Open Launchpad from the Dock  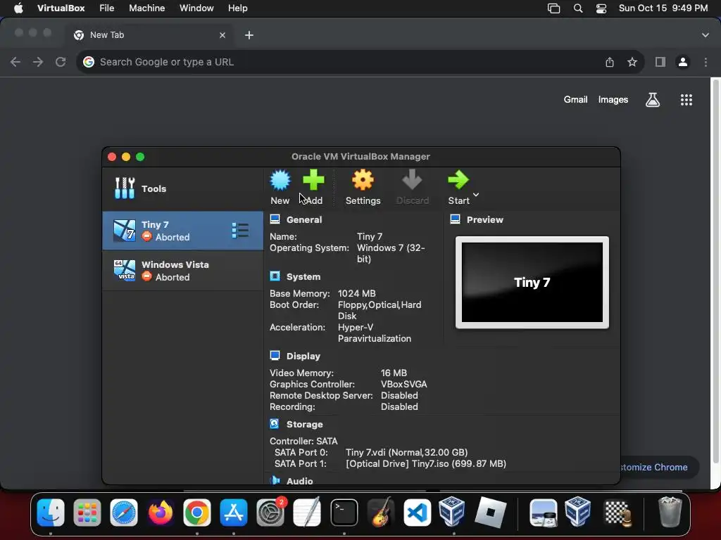coord(87,513)
